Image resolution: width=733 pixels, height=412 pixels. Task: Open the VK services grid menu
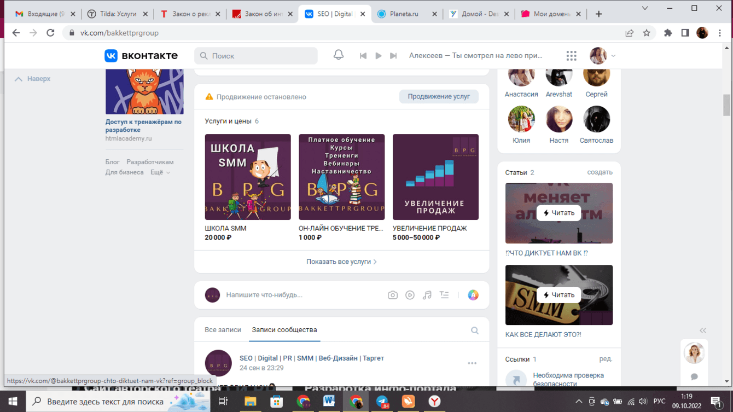571,55
